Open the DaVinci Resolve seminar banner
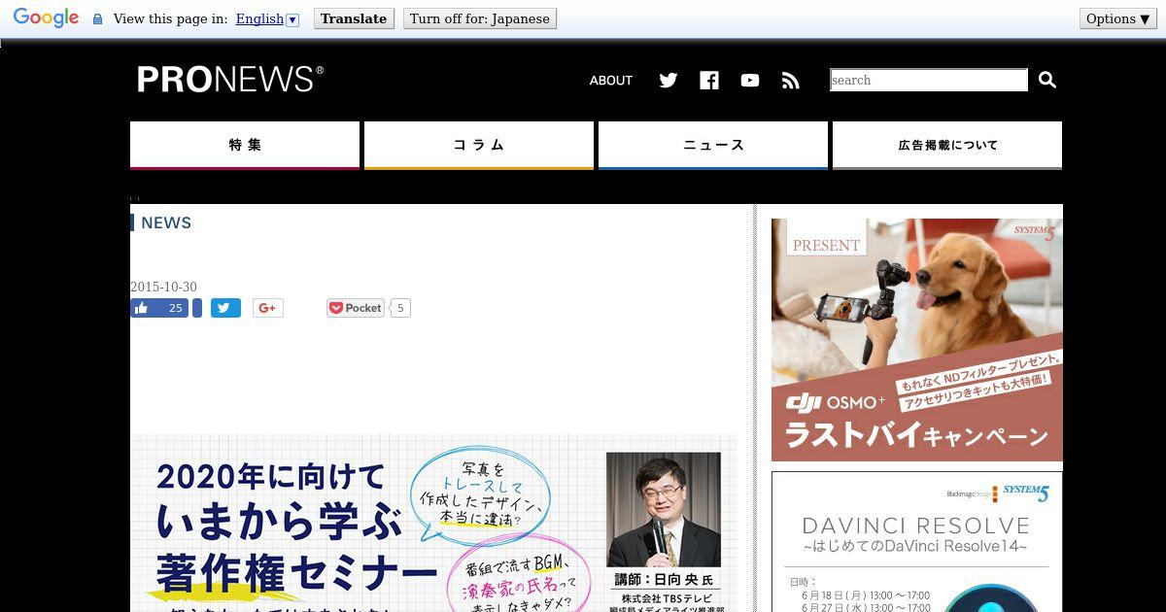The image size is (1166, 612). point(917,542)
